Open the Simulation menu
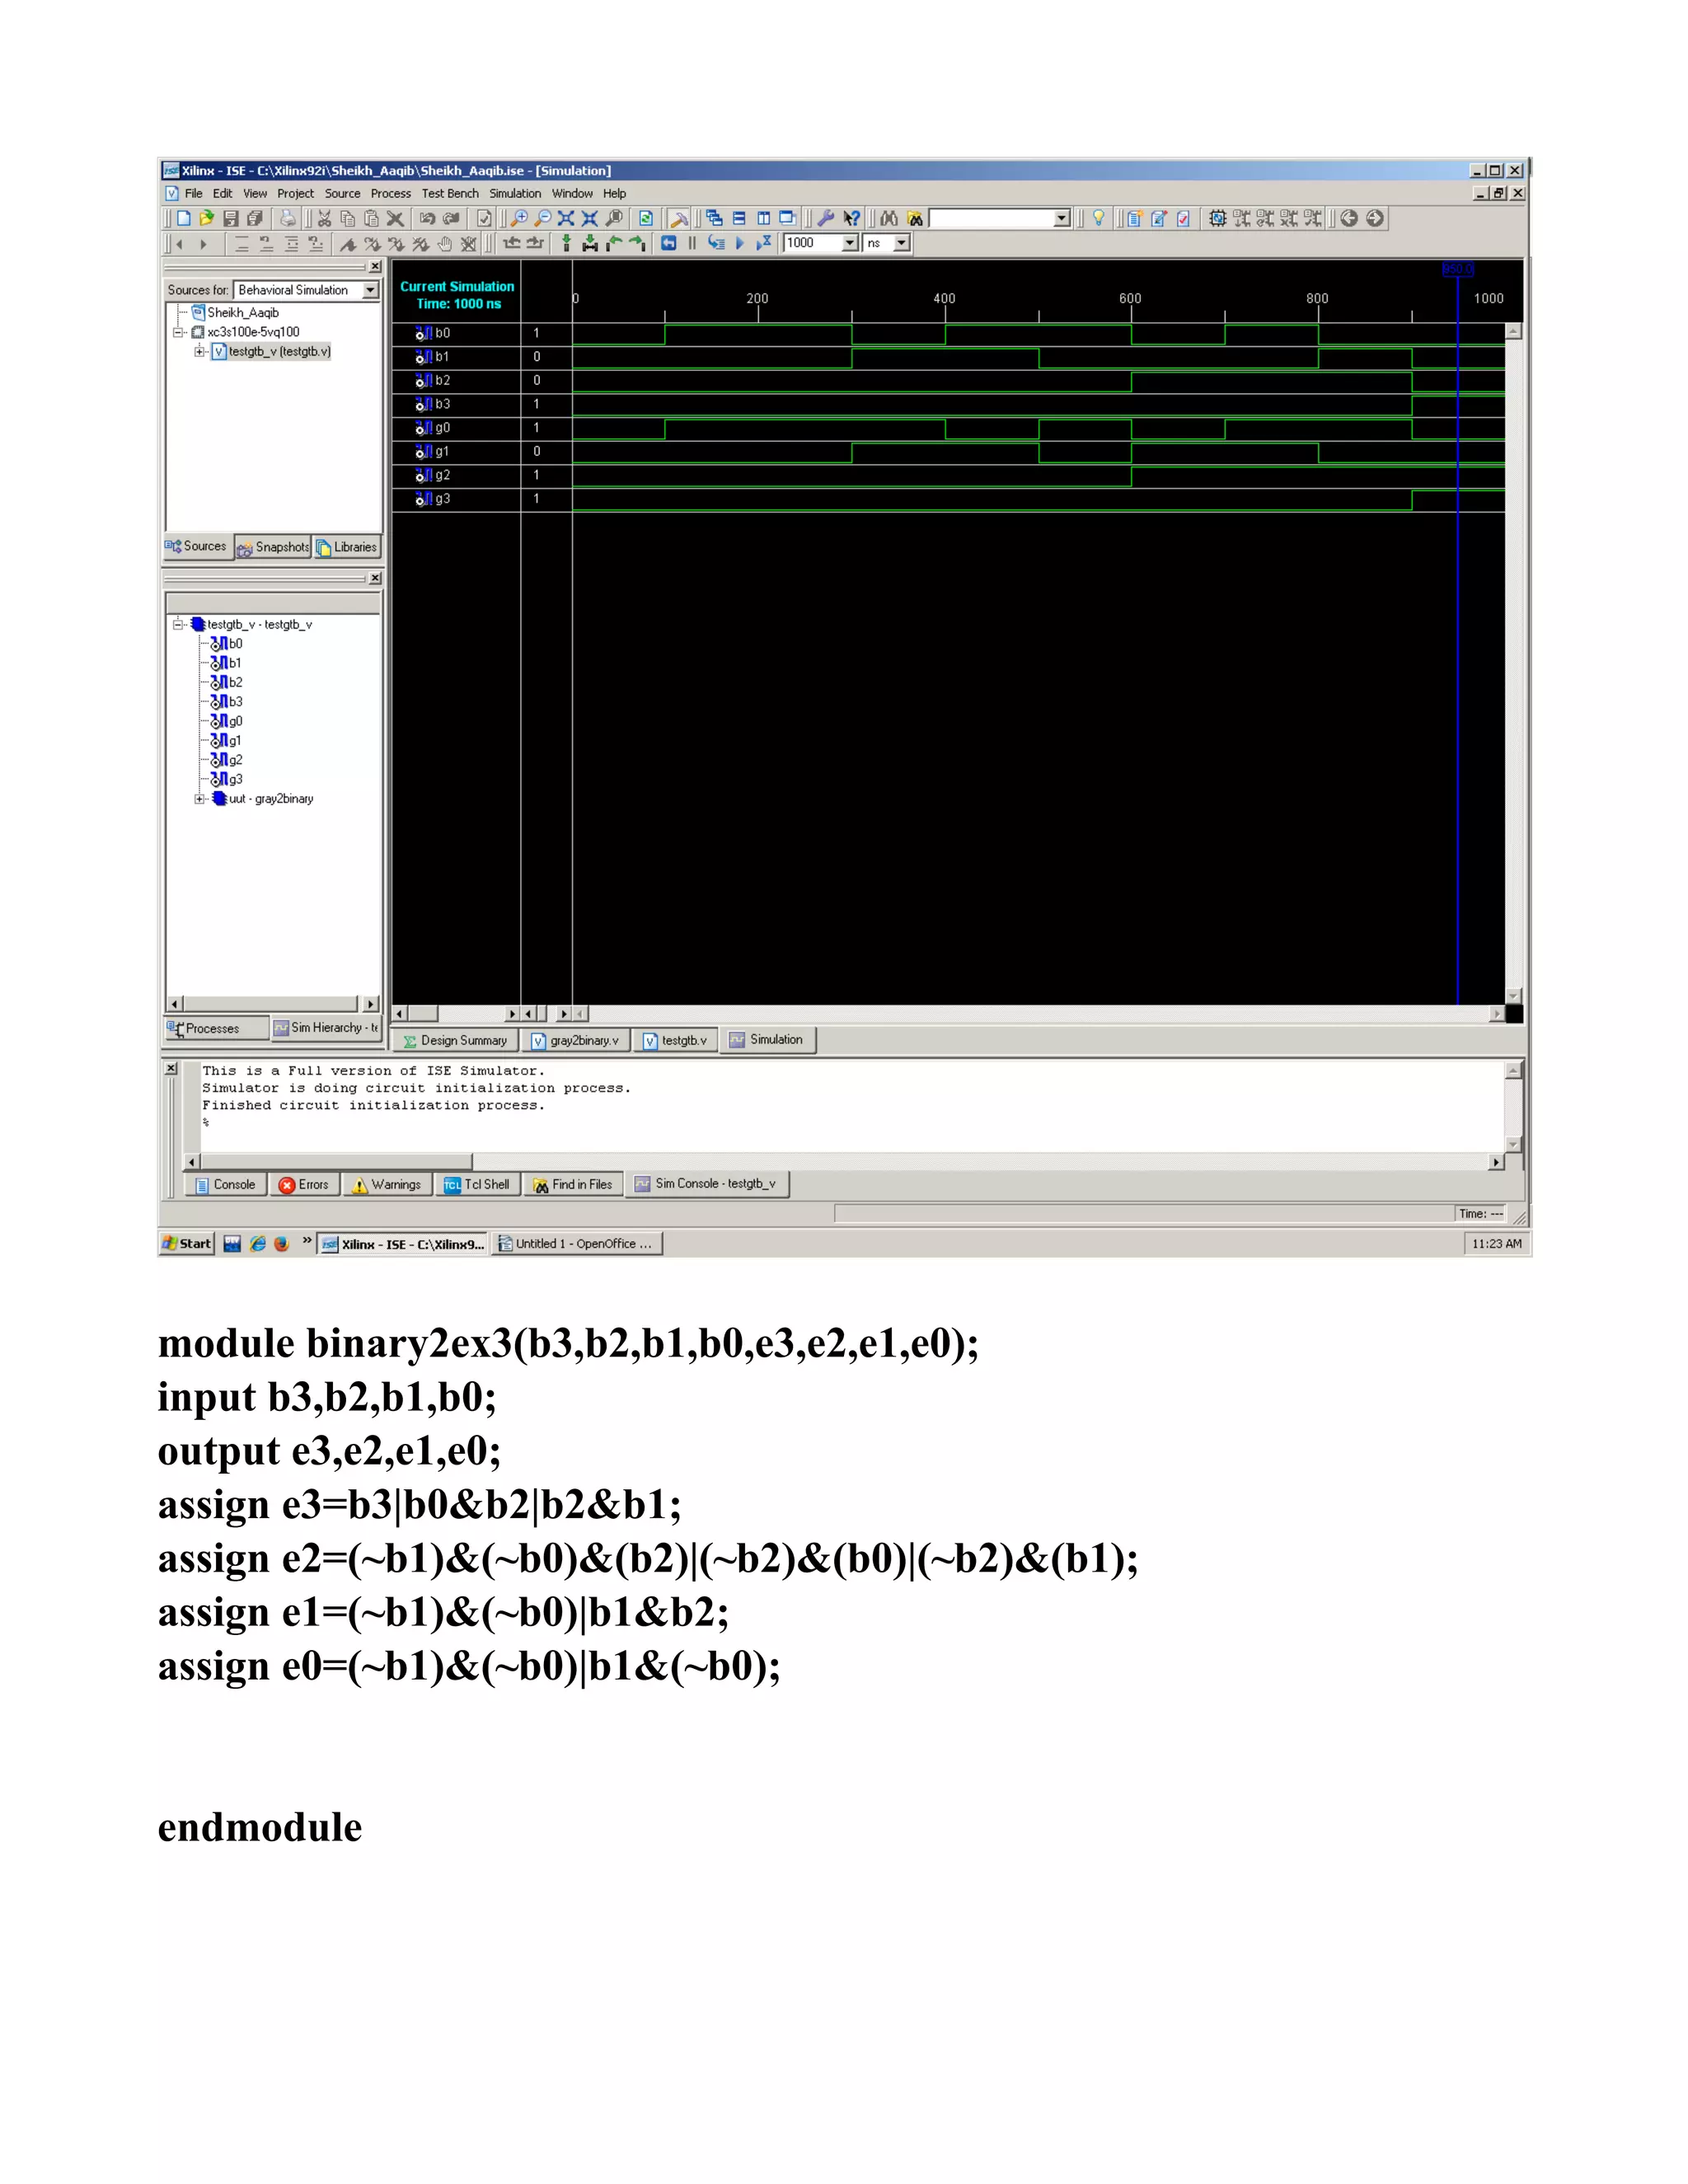Image resolution: width=1688 pixels, height=2184 pixels. tap(514, 194)
